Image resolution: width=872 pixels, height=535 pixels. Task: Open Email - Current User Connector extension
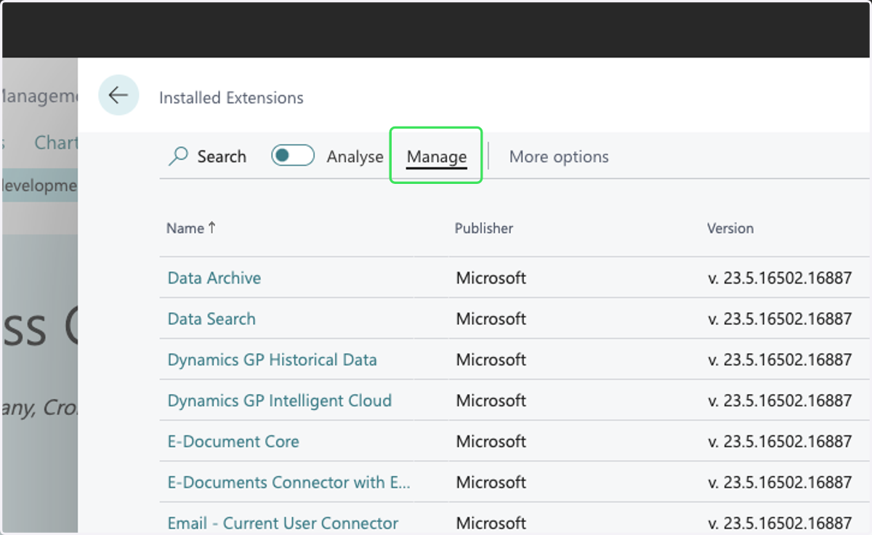(283, 523)
